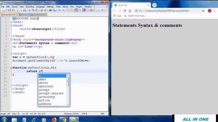Click the Copy toolbar icon
This screenshot has width=218, height=122.
click(33, 10)
